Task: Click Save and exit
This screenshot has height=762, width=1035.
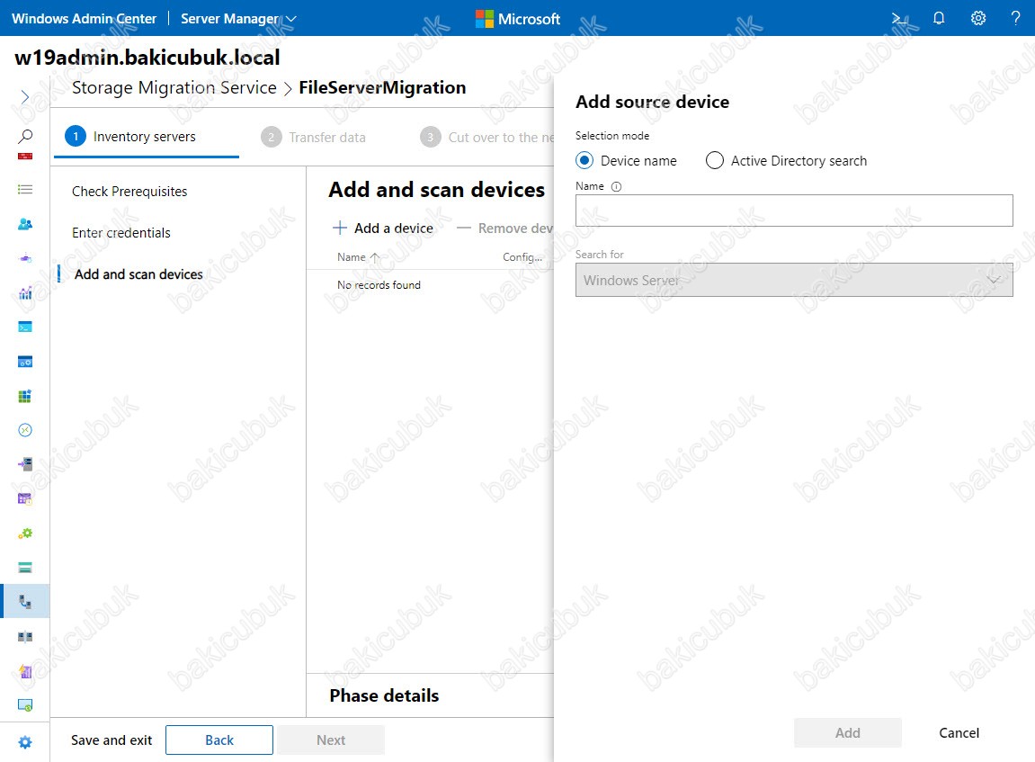Action: point(112,740)
